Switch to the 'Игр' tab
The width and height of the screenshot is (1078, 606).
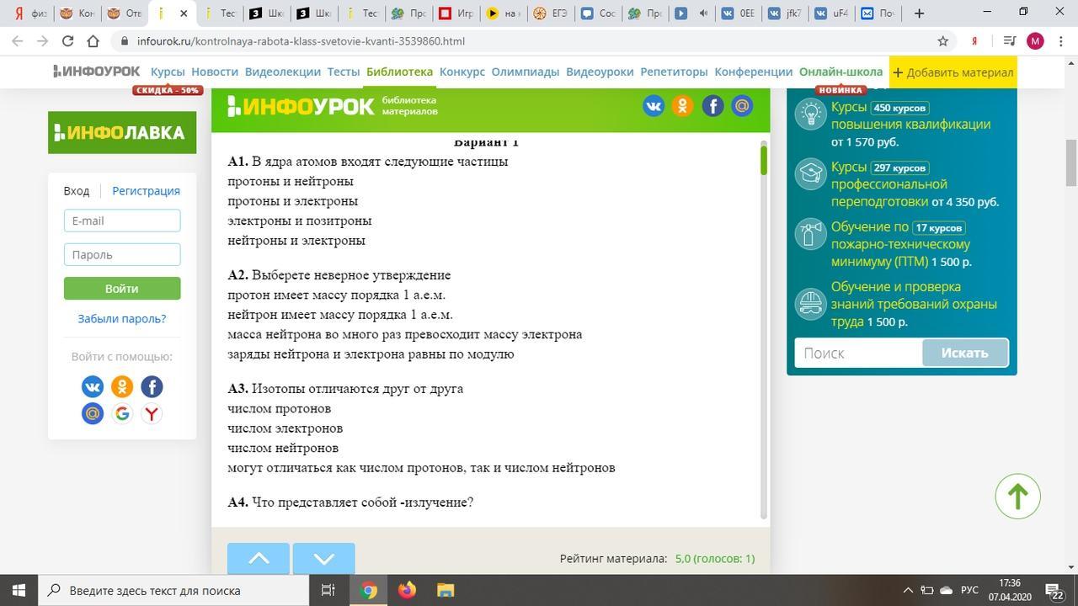[x=456, y=13]
